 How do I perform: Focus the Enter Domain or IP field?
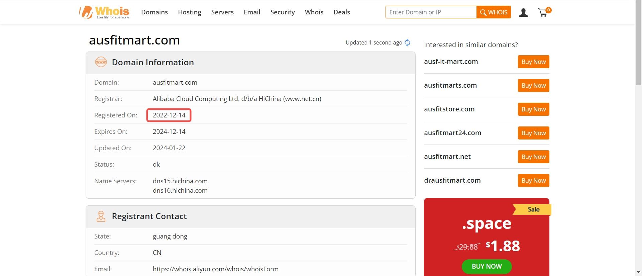tap(431, 12)
